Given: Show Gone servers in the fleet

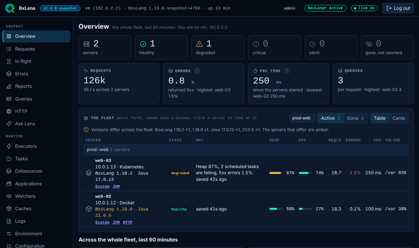Looking at the screenshot, I should [x=355, y=118].
